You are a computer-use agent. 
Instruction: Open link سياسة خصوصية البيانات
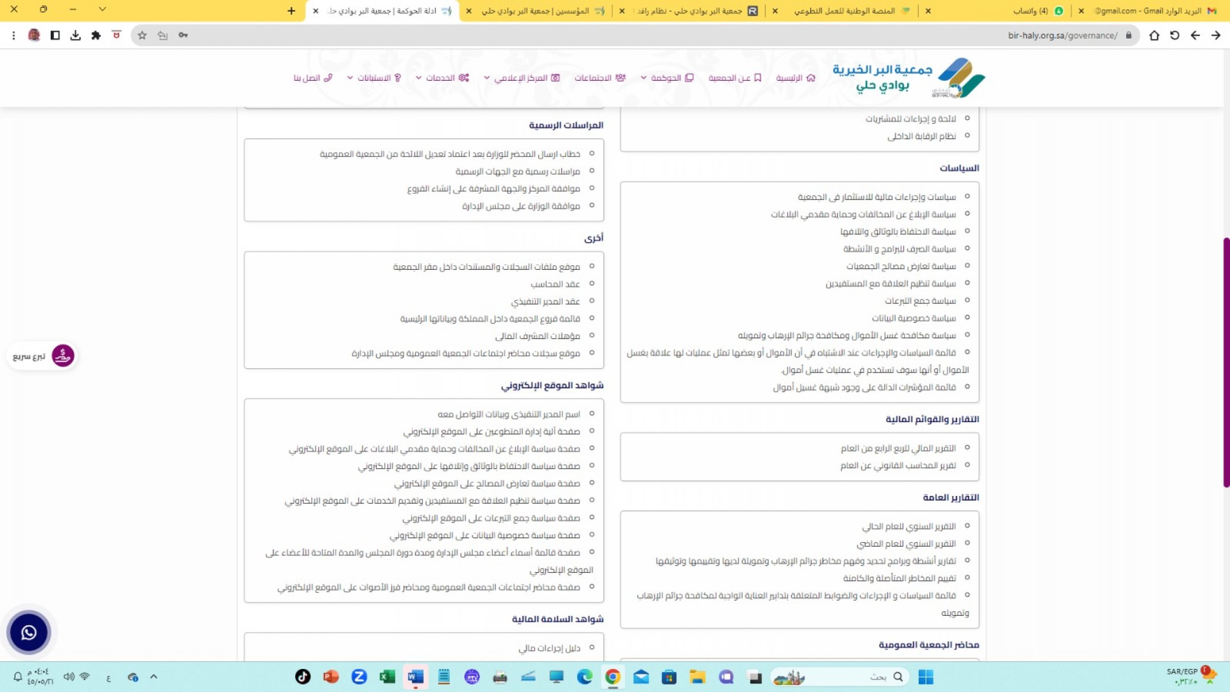coord(913,318)
